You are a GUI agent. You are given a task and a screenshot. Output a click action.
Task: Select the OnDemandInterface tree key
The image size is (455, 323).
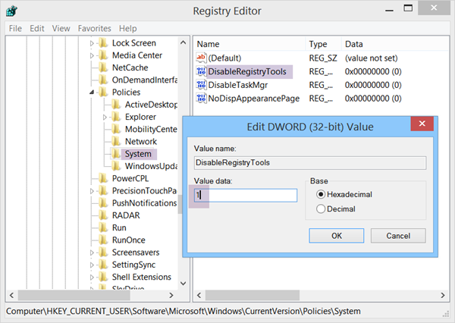(x=145, y=80)
